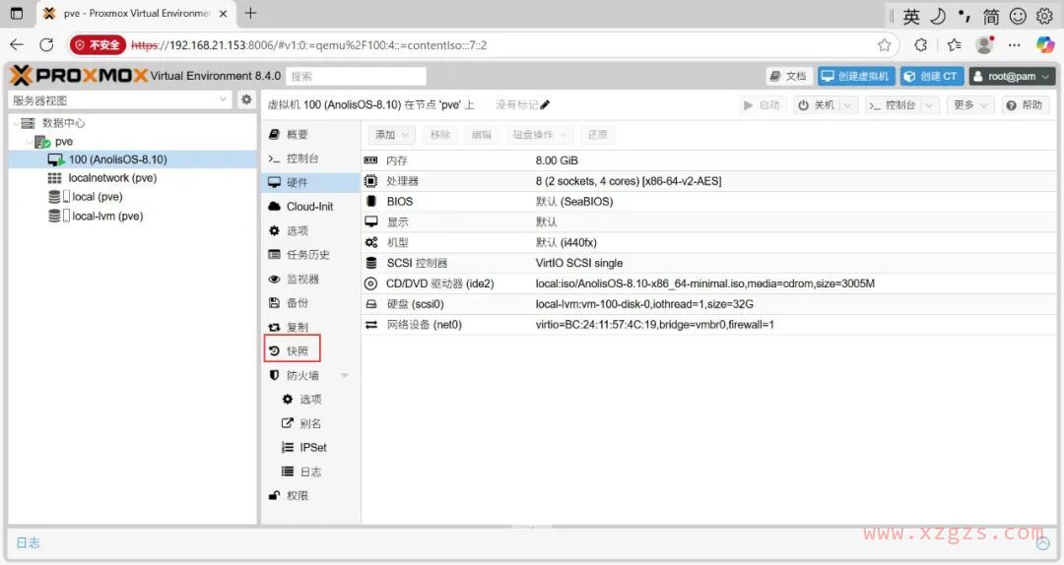Open the 更多 actions dropdown
Screen dimensions: 1064x565
pos(969,105)
